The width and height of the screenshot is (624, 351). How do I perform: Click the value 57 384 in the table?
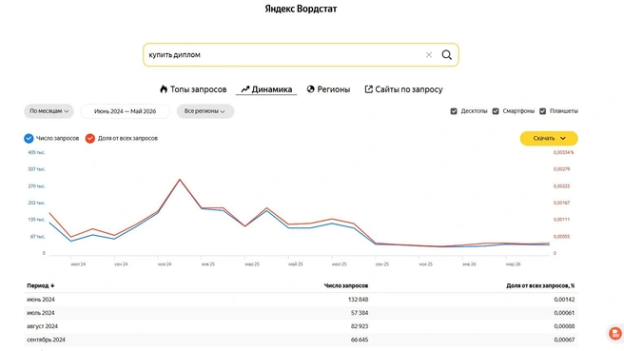tap(360, 313)
